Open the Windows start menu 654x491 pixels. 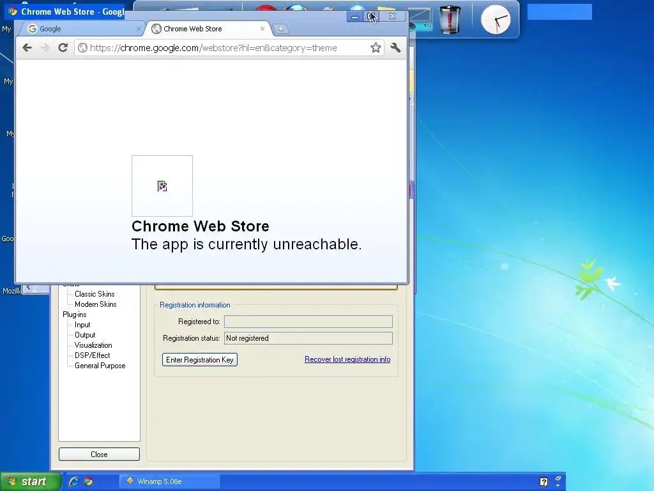click(30, 481)
